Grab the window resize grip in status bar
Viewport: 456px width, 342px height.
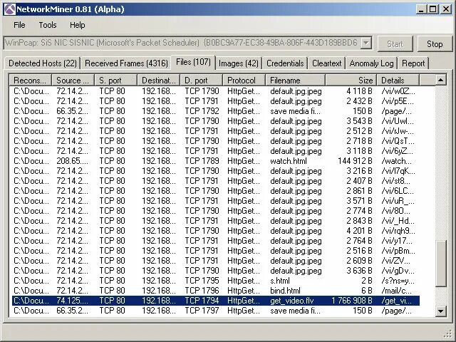click(448, 334)
